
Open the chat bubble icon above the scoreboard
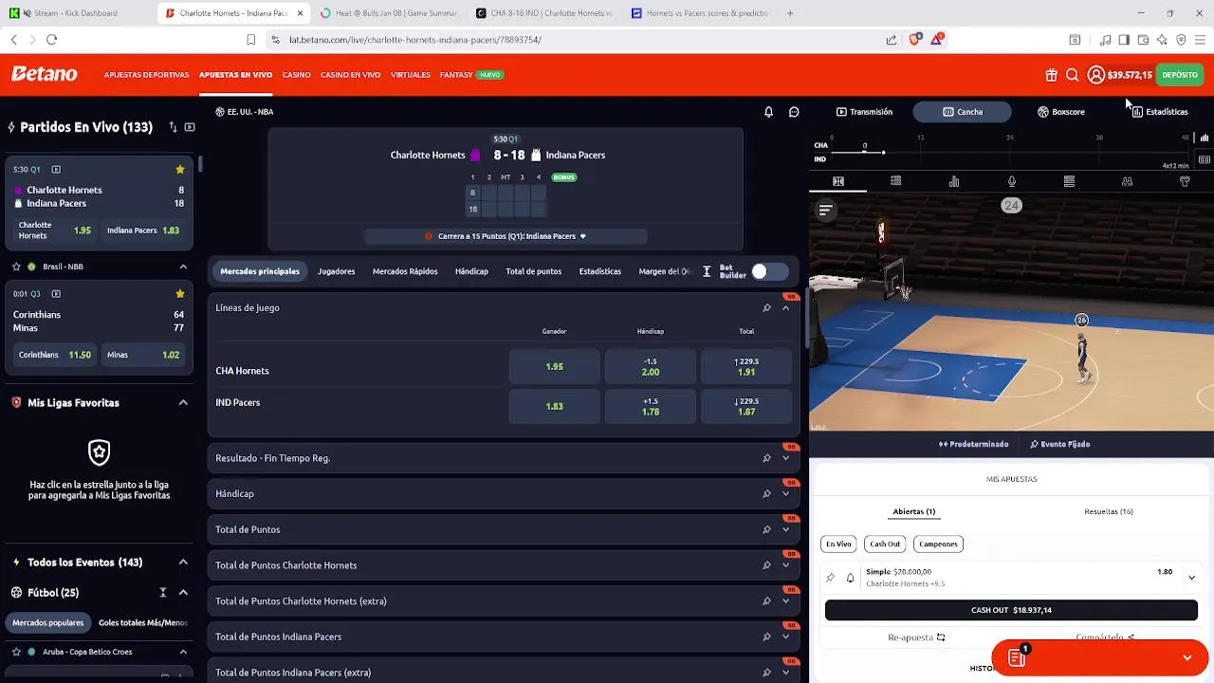tap(794, 112)
